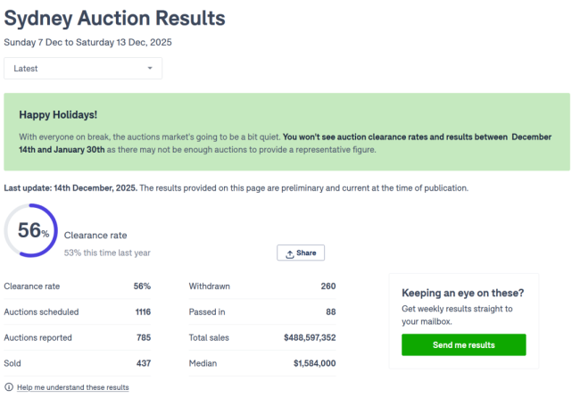Click the upload icon in Share button
Viewport: 580px width, 398px height.
click(290, 253)
